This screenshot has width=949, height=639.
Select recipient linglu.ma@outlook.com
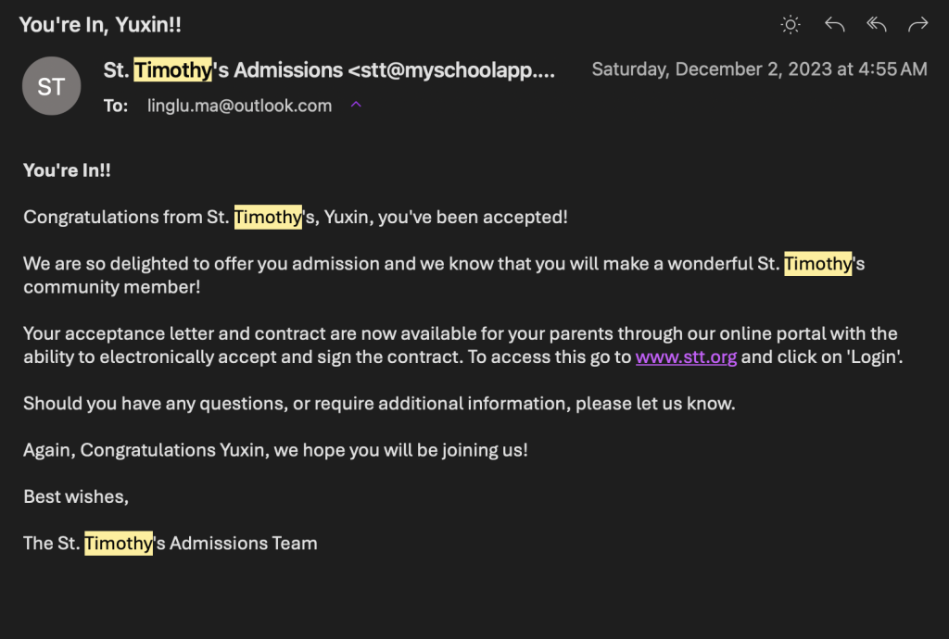[x=240, y=106]
